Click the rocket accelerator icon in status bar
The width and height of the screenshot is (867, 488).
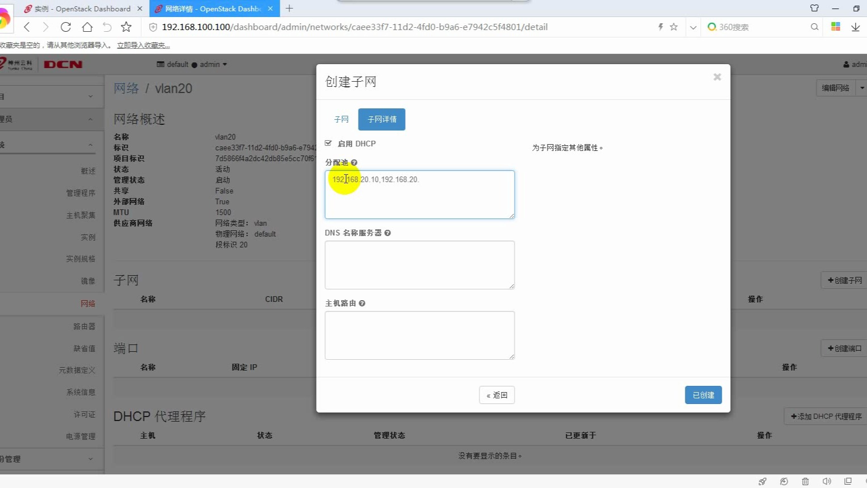click(x=762, y=481)
